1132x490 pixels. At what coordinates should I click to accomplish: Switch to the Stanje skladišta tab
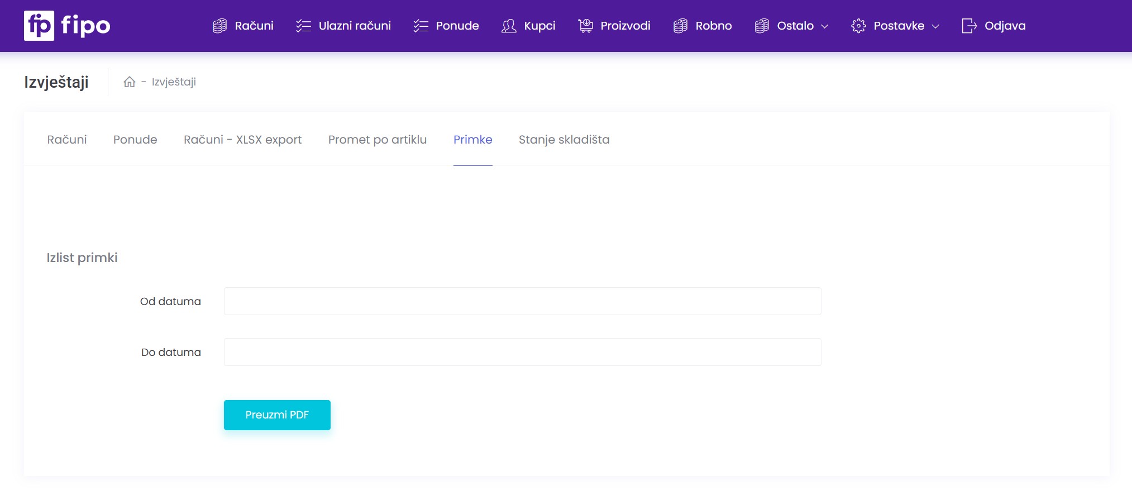point(563,140)
